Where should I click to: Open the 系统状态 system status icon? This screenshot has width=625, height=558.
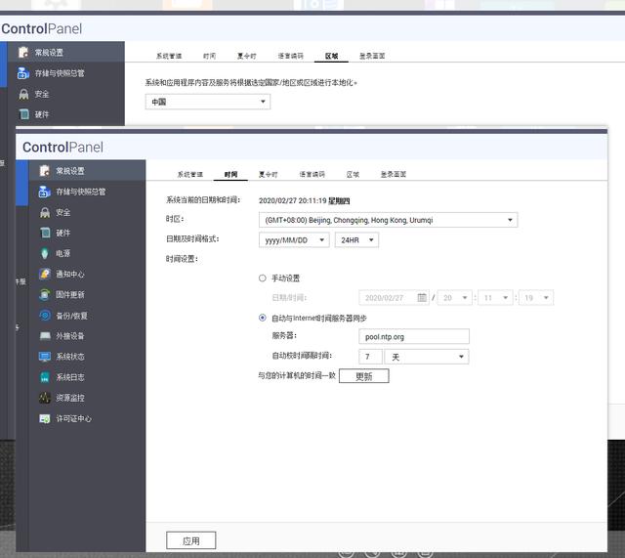point(45,357)
